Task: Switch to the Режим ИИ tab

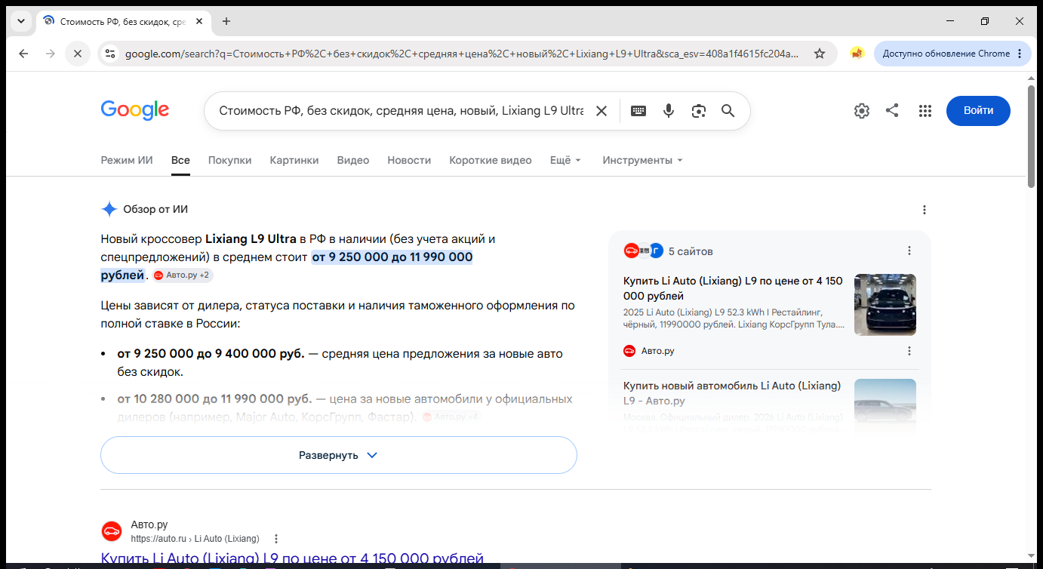Action: tap(127, 160)
